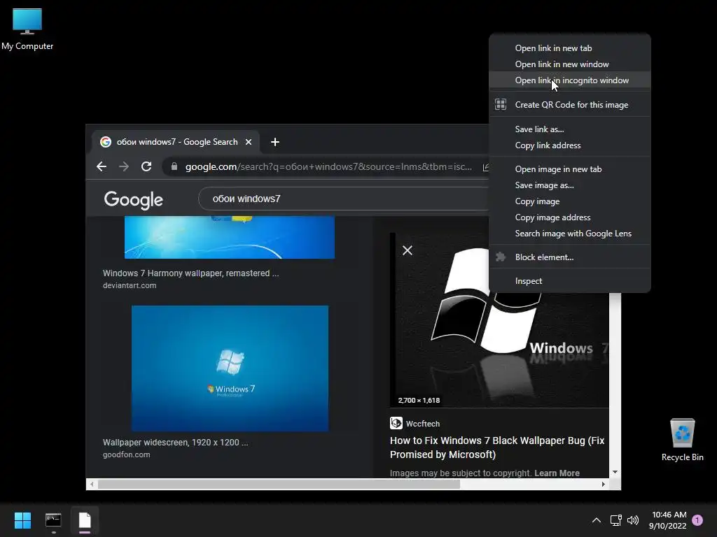The height and width of the screenshot is (537, 717).
Task: Select the blank document icon in the taskbar
Action: pos(85,520)
